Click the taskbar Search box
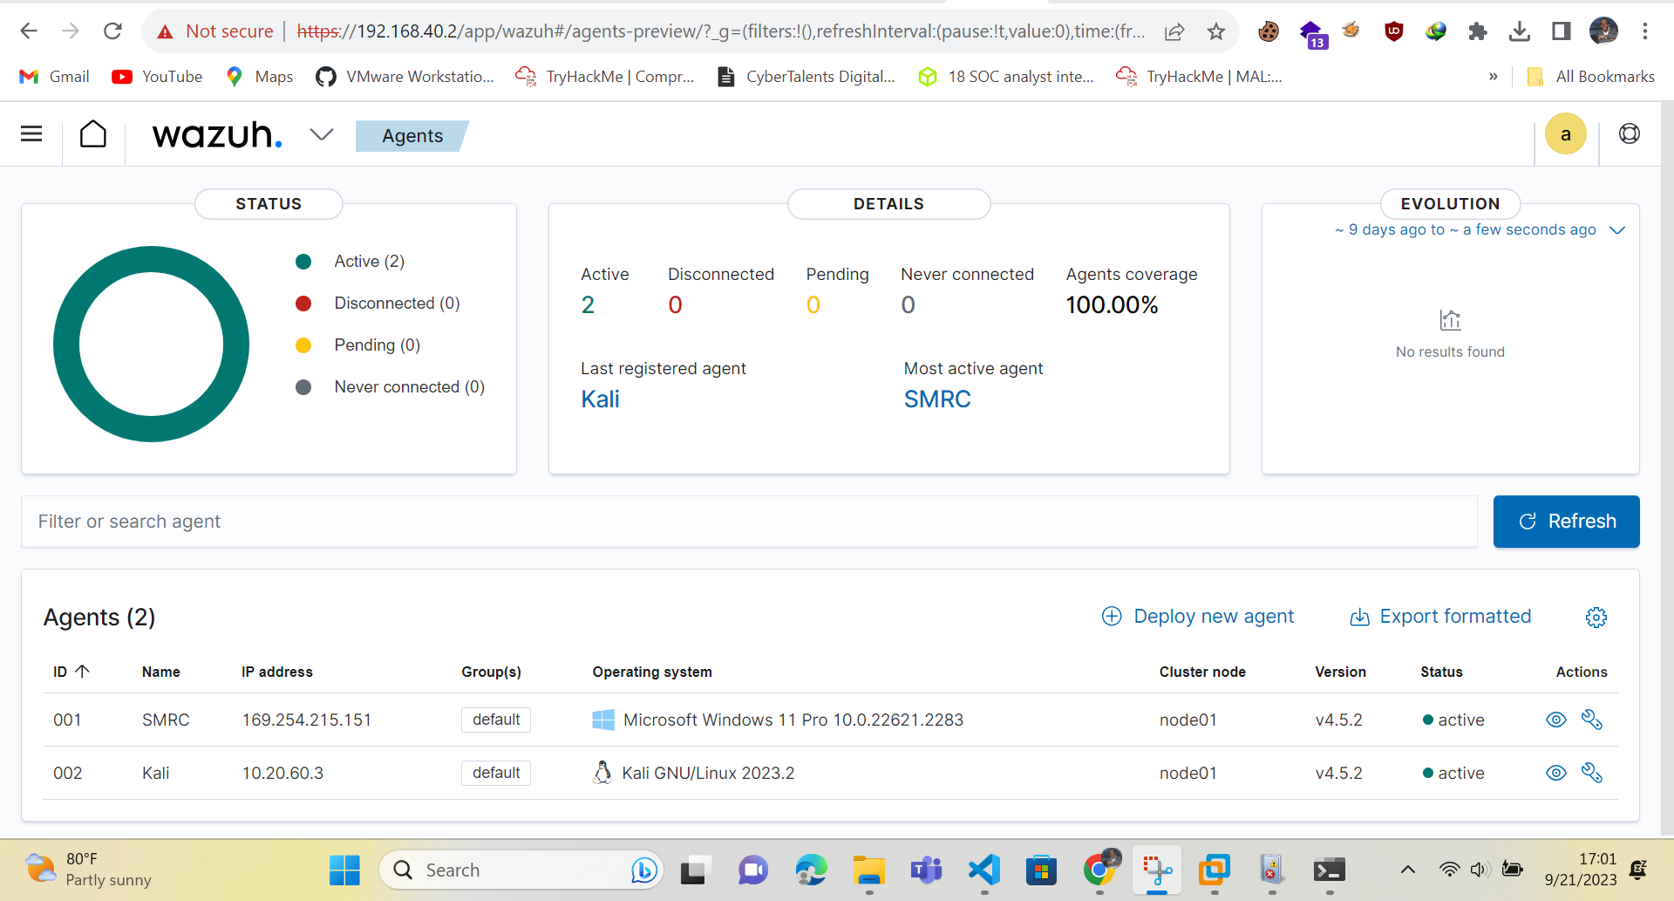The height and width of the screenshot is (901, 1674). click(x=521, y=870)
